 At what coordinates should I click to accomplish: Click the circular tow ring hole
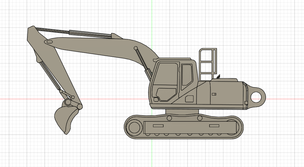(256, 97)
